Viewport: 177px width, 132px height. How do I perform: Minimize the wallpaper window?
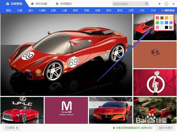[x=166, y=4]
